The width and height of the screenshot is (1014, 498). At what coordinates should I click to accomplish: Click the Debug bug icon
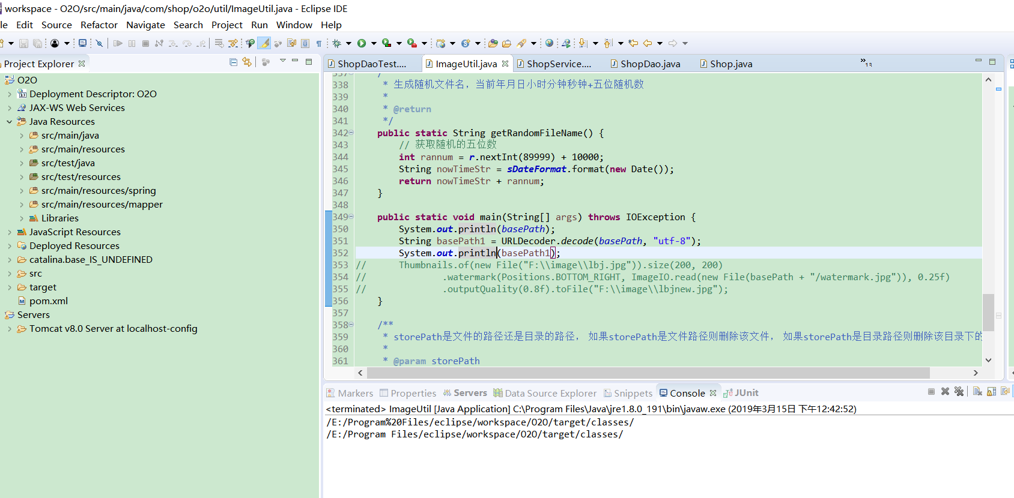point(337,43)
